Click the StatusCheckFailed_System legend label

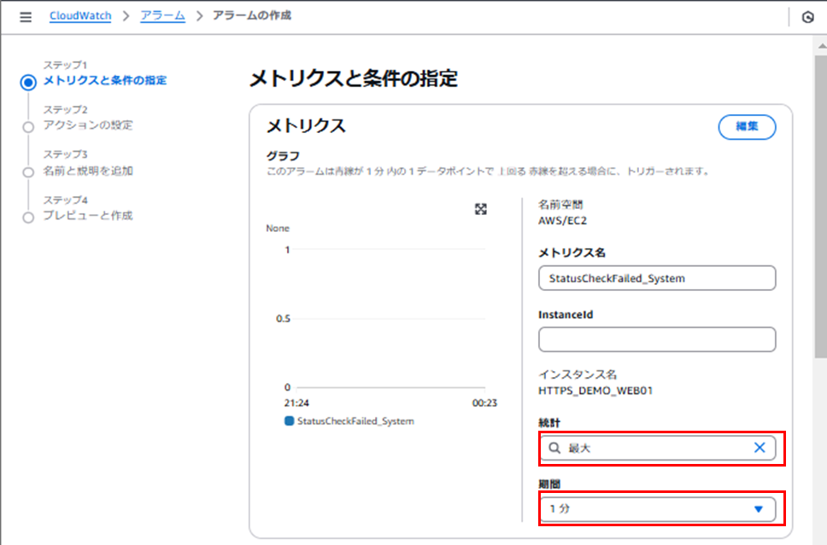click(355, 420)
